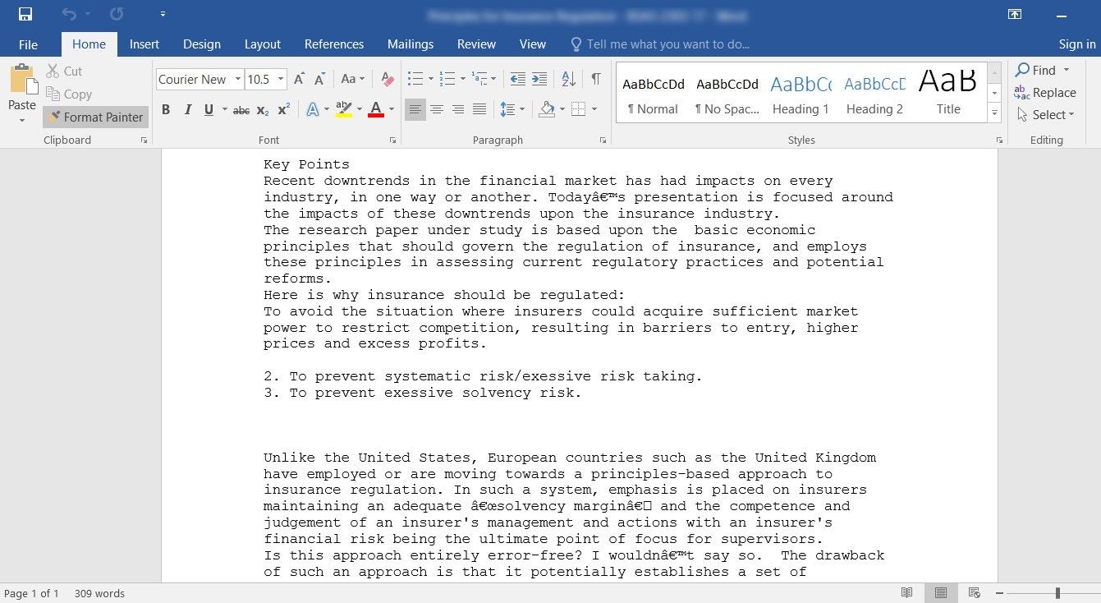Open Ribbon Display Options icon
Screen dimensions: 1101x603
click(1015, 14)
